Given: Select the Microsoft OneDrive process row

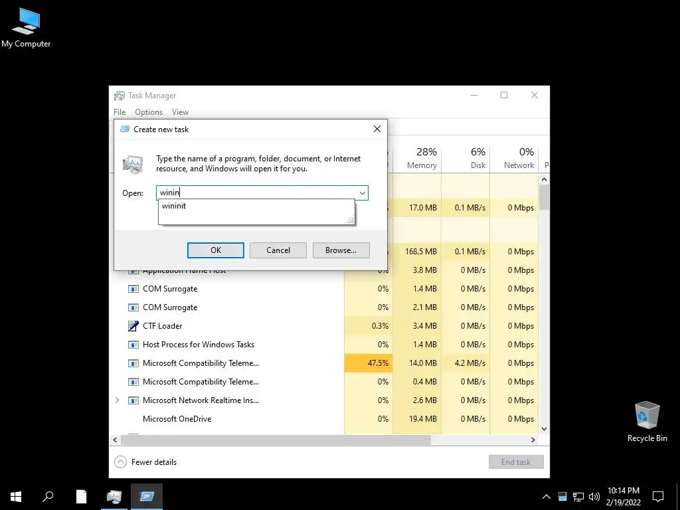Looking at the screenshot, I should click(323, 419).
